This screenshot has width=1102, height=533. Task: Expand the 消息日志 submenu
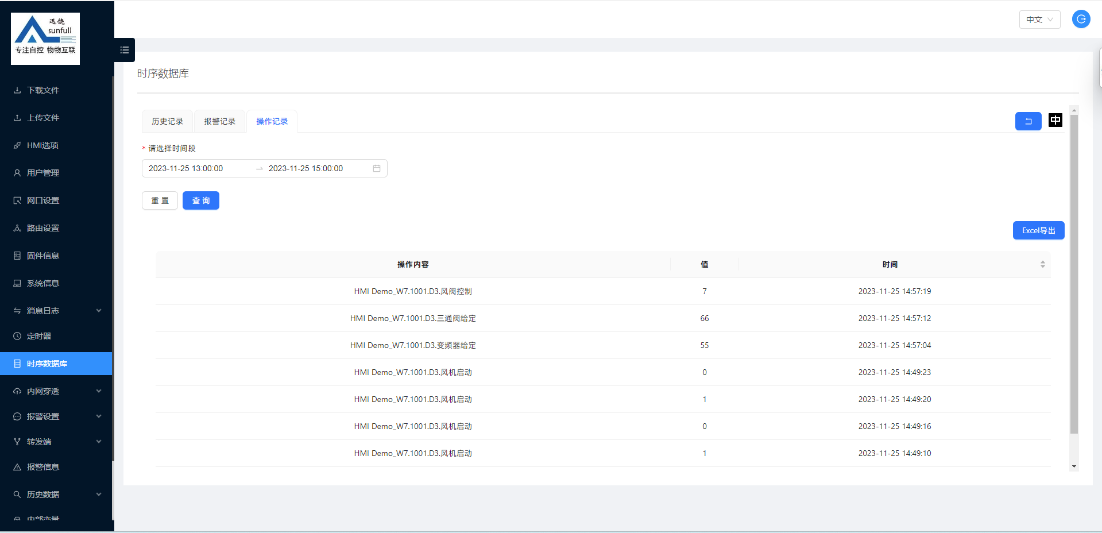click(56, 311)
